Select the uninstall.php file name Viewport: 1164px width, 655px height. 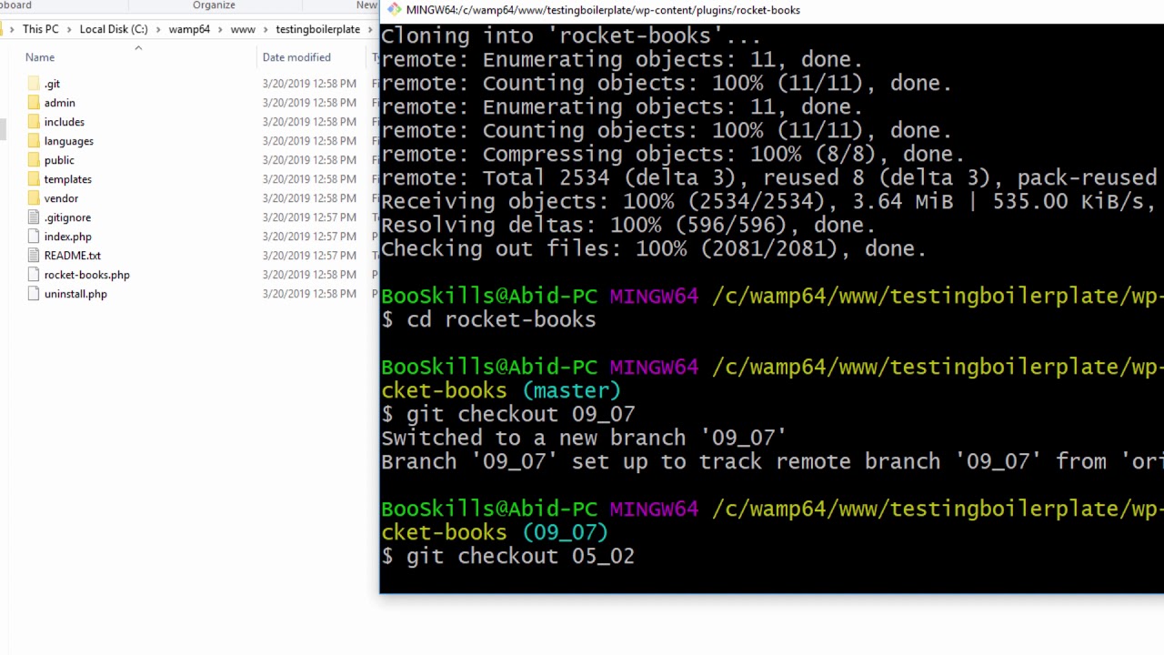click(75, 294)
